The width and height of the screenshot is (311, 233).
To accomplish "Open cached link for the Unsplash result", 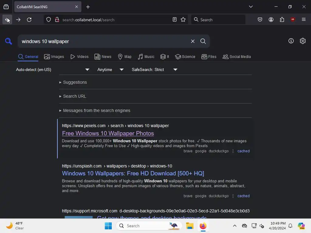I will click(243, 196).
